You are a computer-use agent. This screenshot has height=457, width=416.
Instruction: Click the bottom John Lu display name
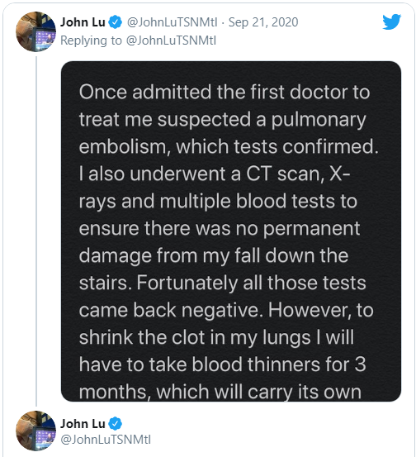83,423
